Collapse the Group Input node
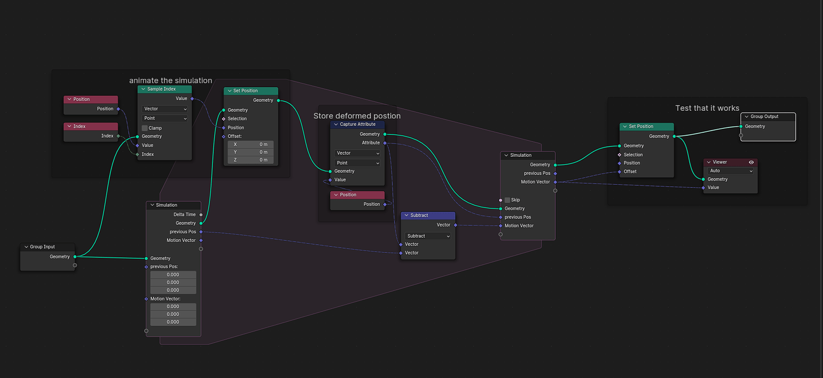 26,247
